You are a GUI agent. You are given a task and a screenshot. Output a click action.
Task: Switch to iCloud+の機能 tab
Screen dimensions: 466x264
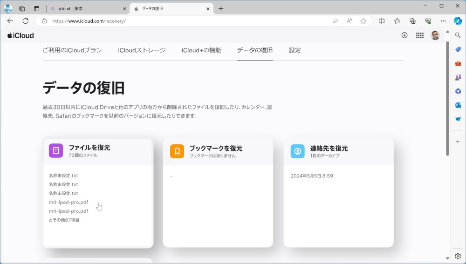[x=201, y=50]
